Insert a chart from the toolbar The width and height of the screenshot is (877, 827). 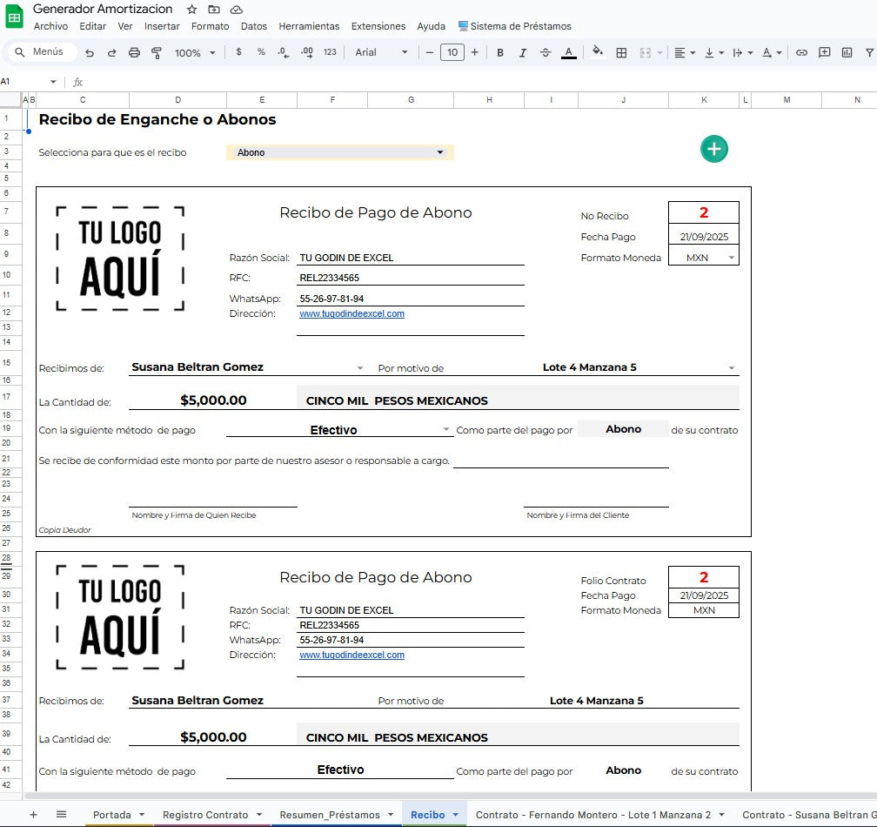click(x=847, y=52)
